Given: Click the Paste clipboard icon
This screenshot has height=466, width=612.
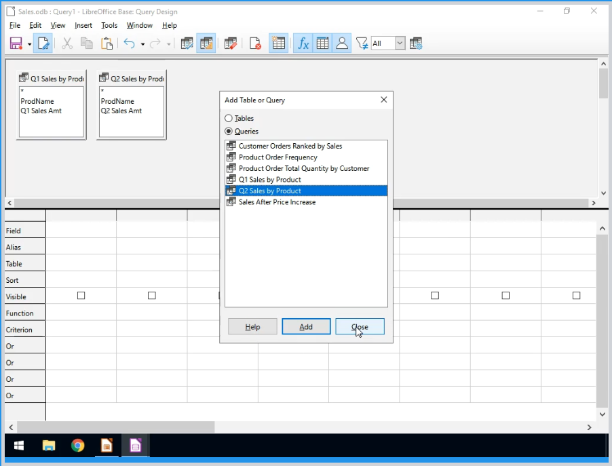Looking at the screenshot, I should (x=107, y=43).
